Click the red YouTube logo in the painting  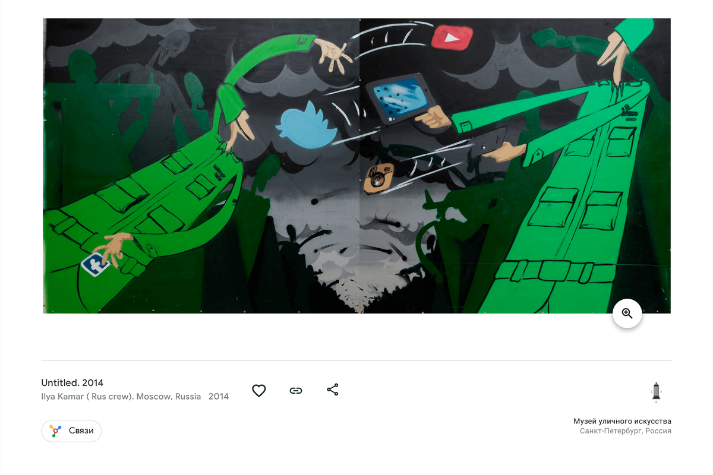pos(452,37)
